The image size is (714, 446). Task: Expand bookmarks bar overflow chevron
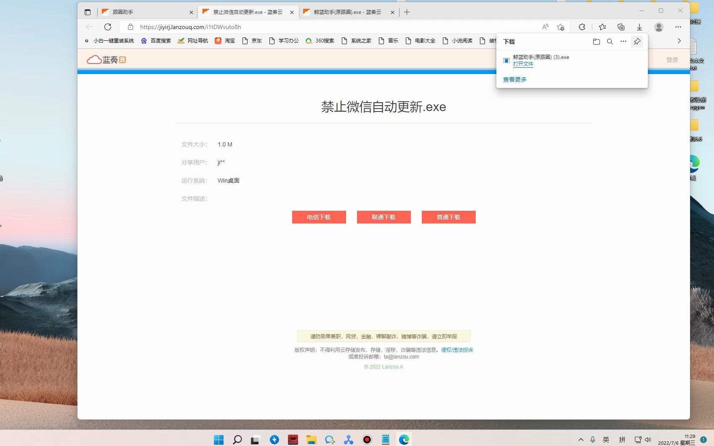[x=679, y=41]
